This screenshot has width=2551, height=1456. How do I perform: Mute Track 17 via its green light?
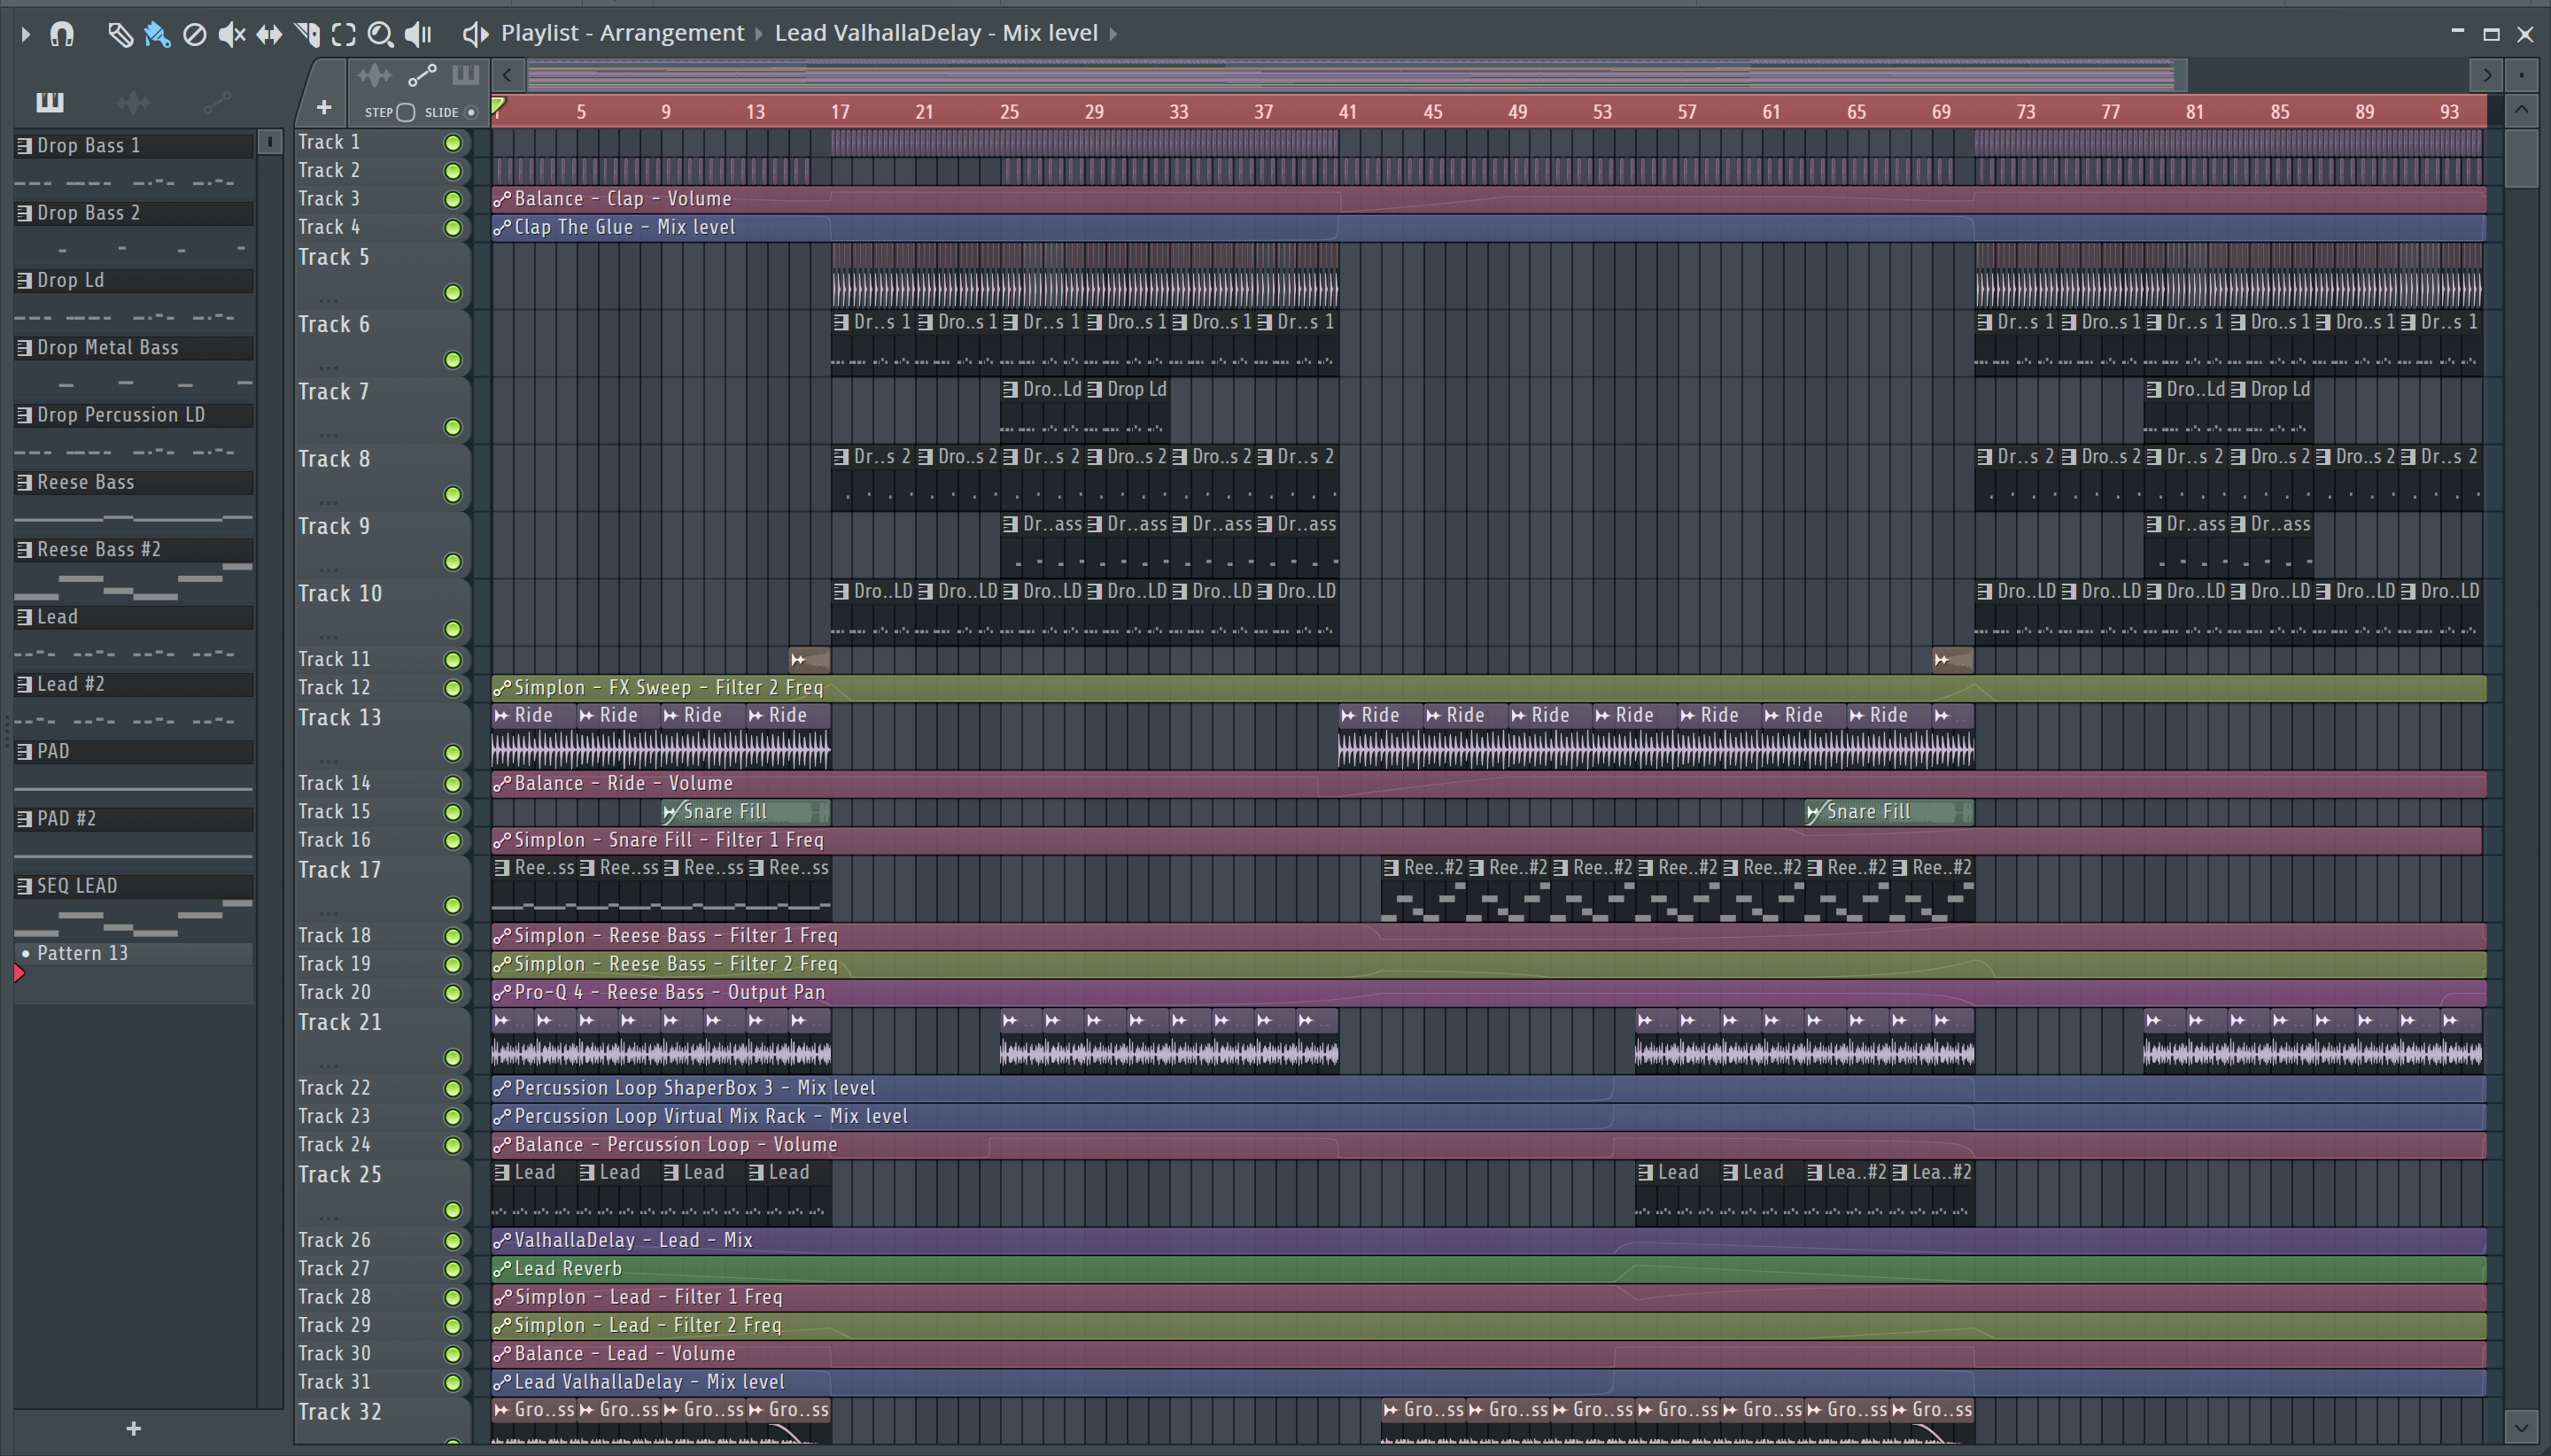point(453,906)
